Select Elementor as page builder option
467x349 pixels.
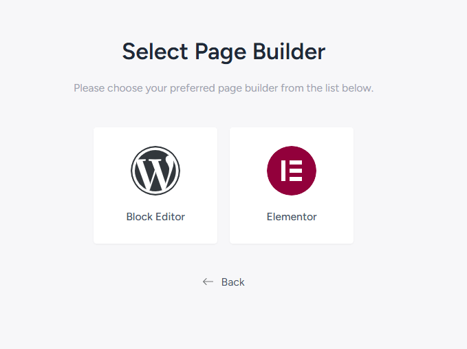tap(292, 185)
